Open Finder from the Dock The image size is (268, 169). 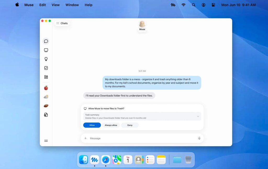[83, 160]
